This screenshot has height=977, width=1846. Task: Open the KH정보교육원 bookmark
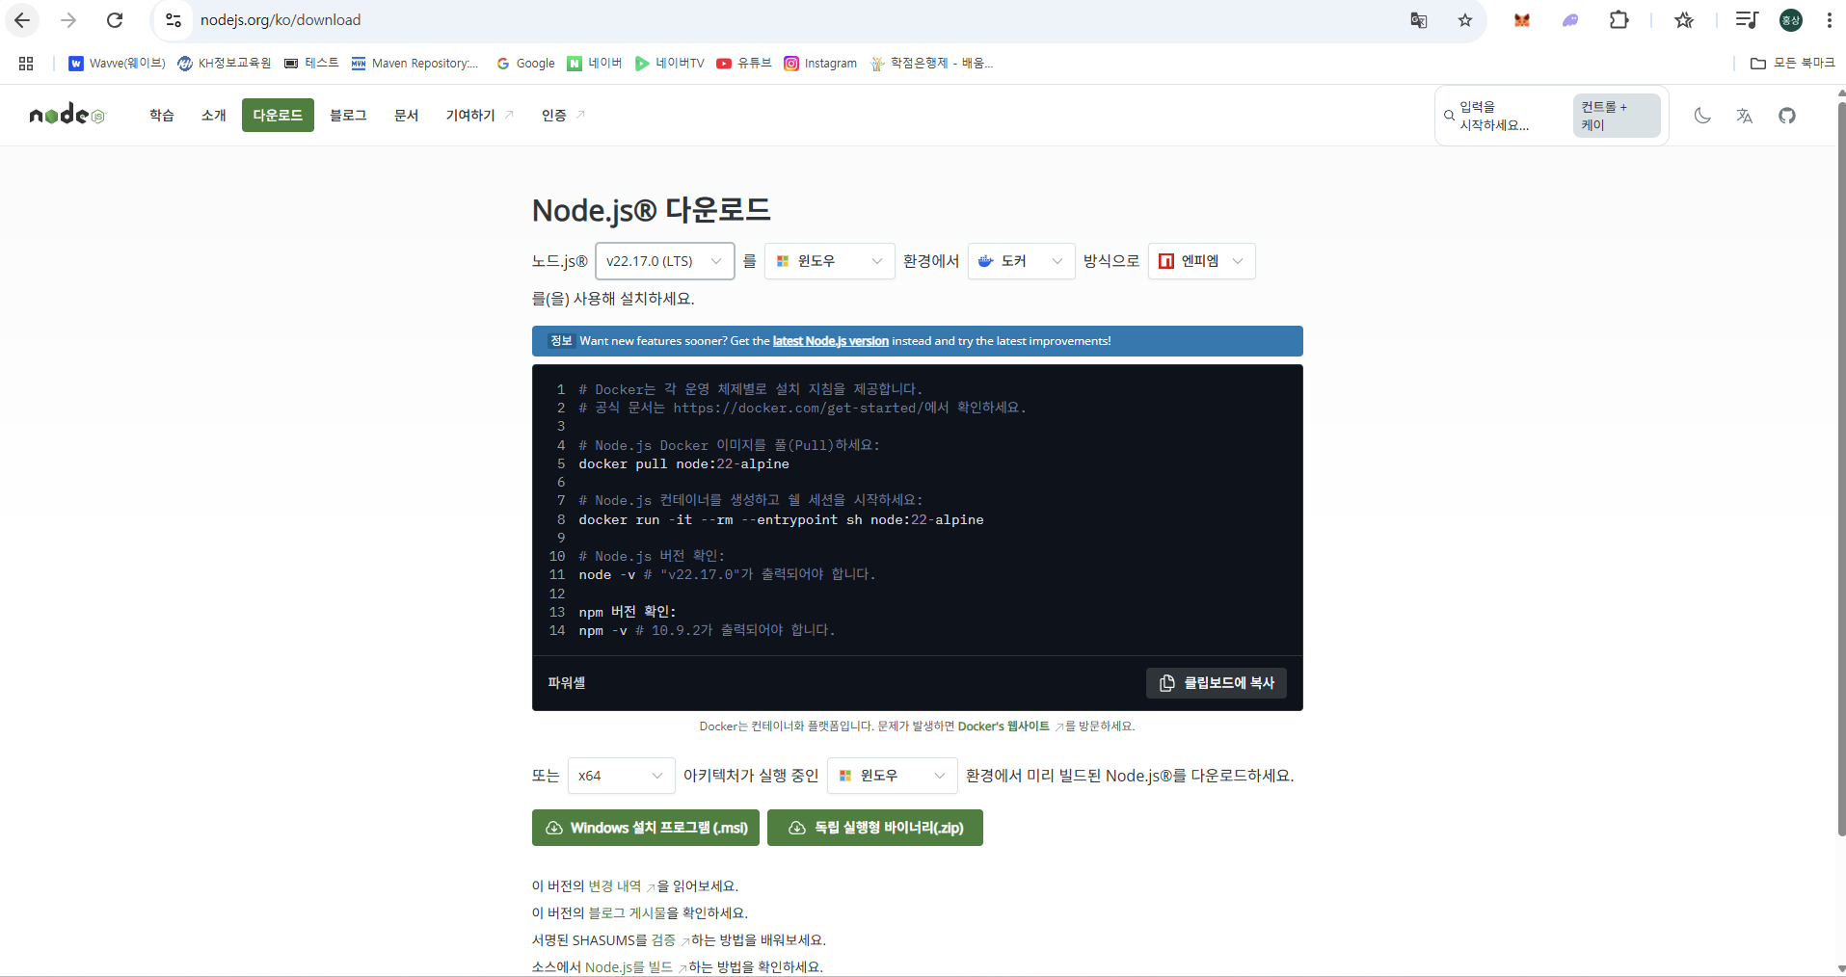pyautogui.click(x=225, y=64)
